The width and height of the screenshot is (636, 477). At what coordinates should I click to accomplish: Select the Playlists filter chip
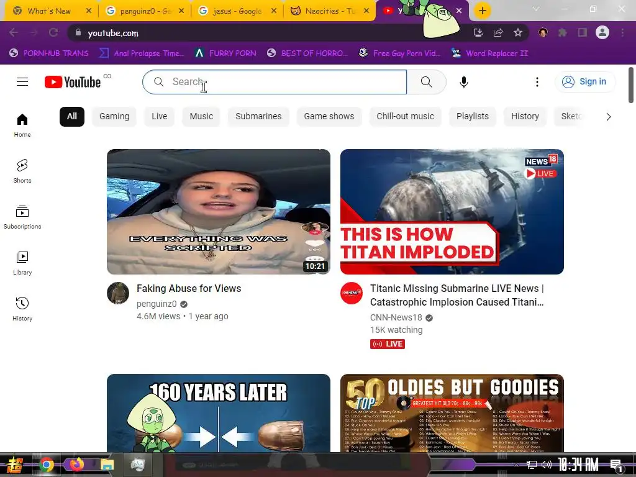(x=473, y=116)
